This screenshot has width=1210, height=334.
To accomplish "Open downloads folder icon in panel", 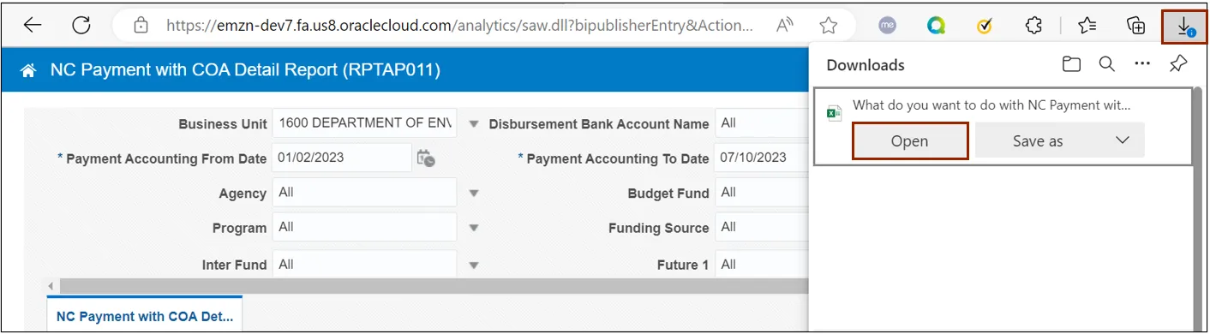I will [x=1070, y=64].
